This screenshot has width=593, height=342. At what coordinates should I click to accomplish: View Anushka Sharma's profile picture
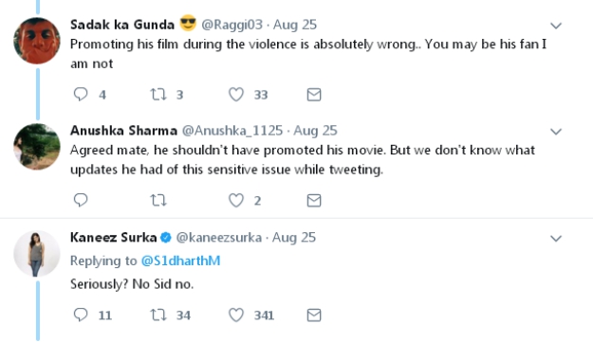click(x=37, y=147)
